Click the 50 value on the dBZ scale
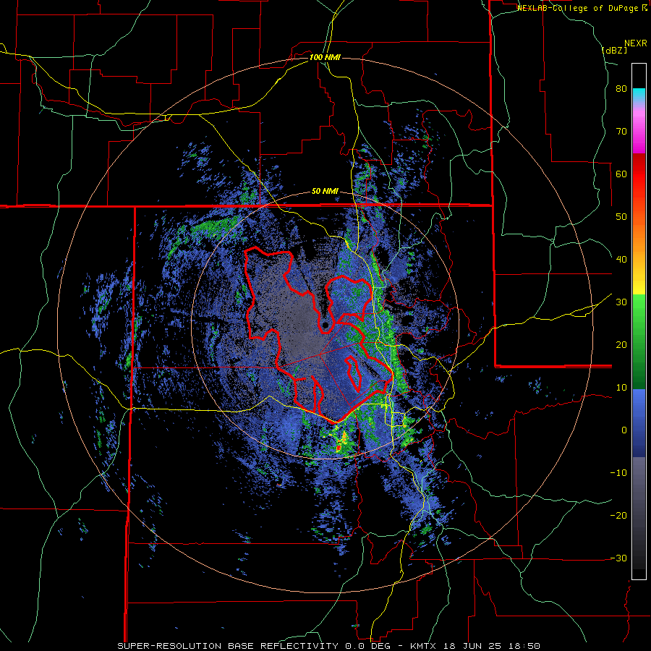The width and height of the screenshot is (651, 651). click(x=621, y=217)
